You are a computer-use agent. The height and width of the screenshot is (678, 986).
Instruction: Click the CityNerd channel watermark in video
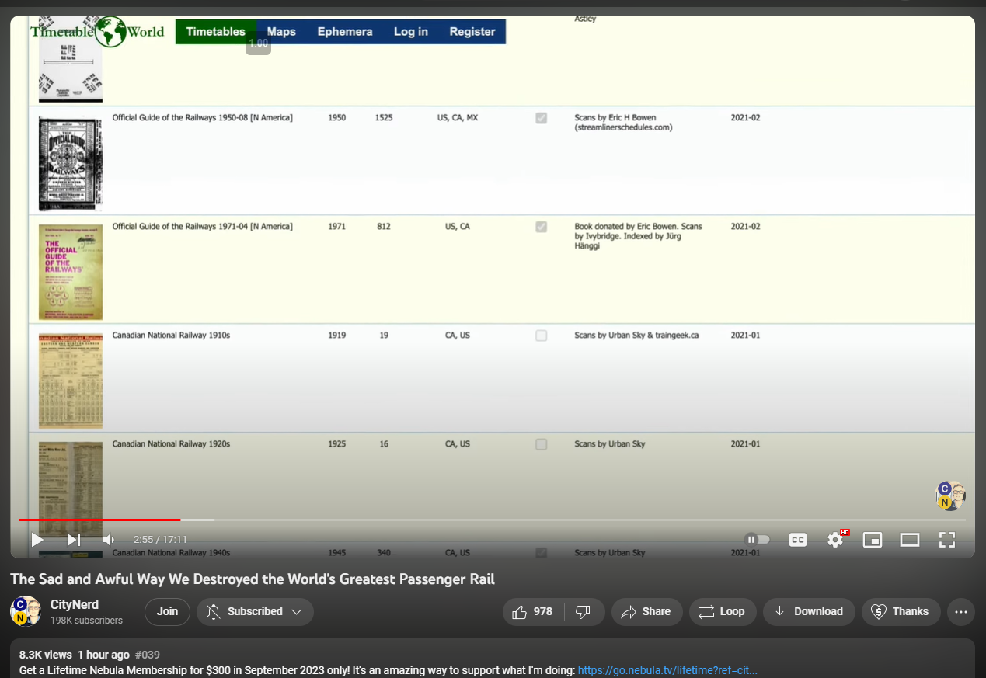coord(950,495)
